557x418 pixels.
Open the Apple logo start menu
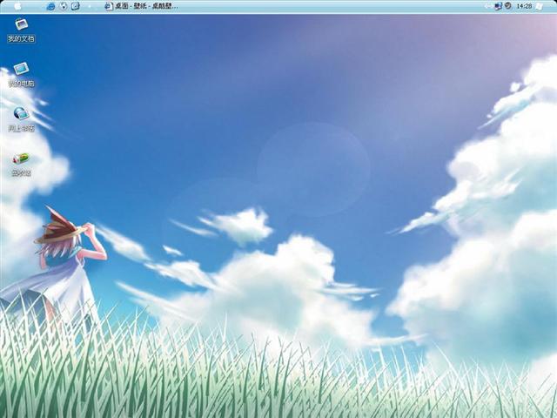click(17, 6)
